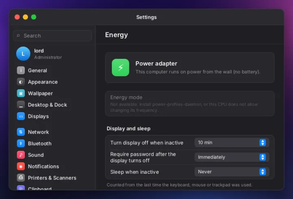Click the Sound sidebar icon

click(21, 155)
